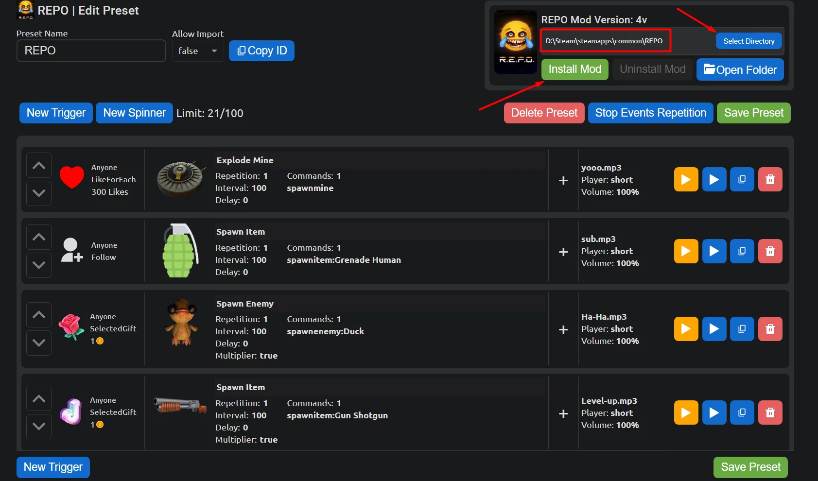This screenshot has width=818, height=481.
Task: Move the Gun Shotgun trigger down
Action: point(39,426)
